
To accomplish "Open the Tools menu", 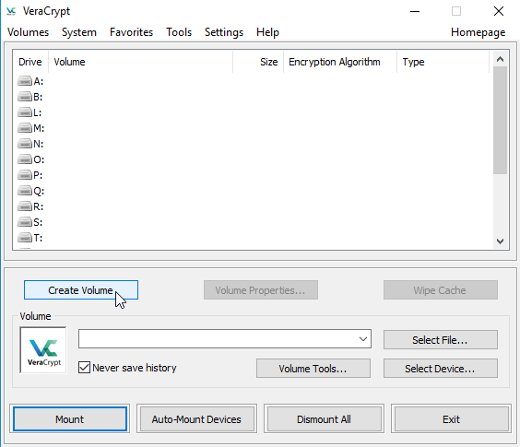I will (x=179, y=32).
